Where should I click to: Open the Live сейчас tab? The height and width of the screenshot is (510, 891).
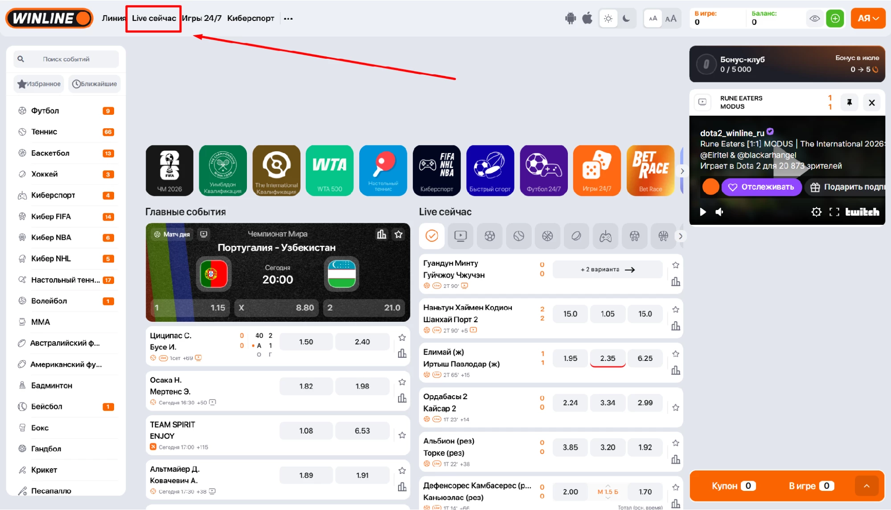click(154, 18)
